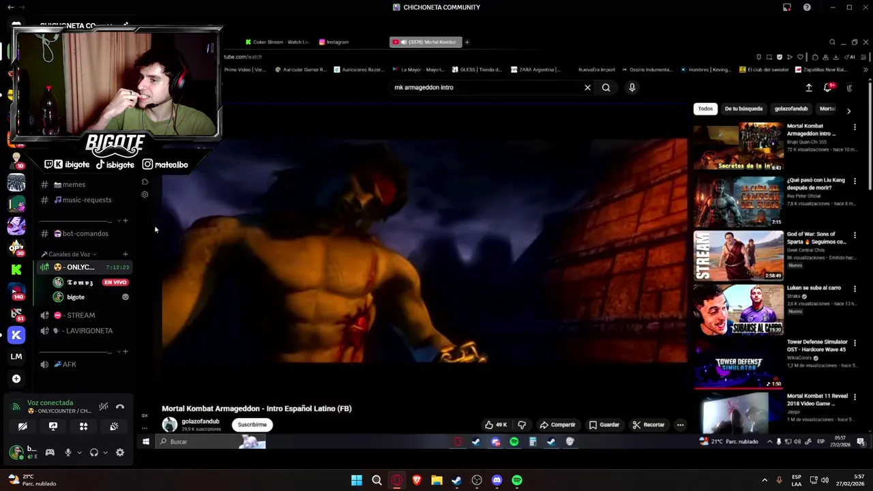873x491 pixels.
Task: Switch to Coker Stream browser tab
Action: (277, 42)
